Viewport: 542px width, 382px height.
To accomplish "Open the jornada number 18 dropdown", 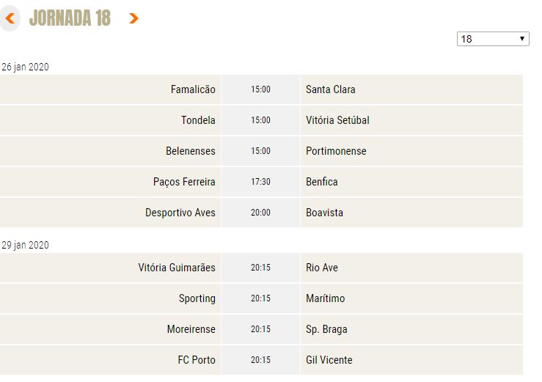I will [x=493, y=39].
